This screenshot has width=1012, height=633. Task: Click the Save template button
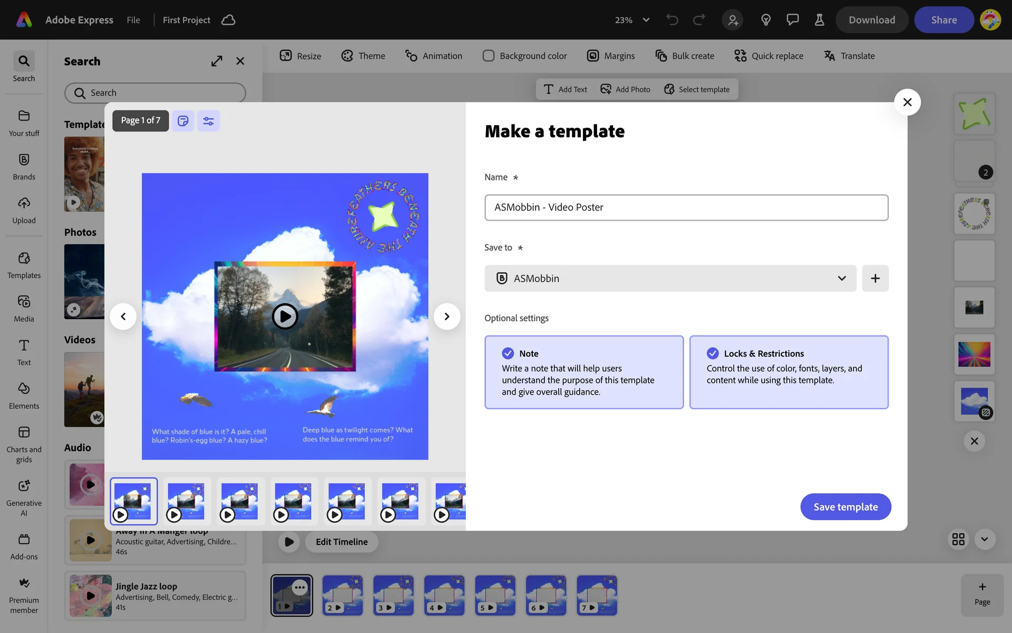click(x=845, y=507)
